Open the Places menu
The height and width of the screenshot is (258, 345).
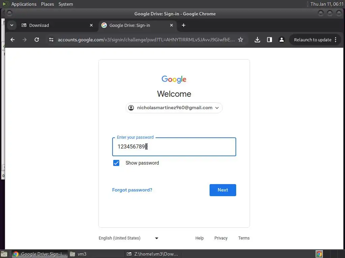(x=48, y=4)
